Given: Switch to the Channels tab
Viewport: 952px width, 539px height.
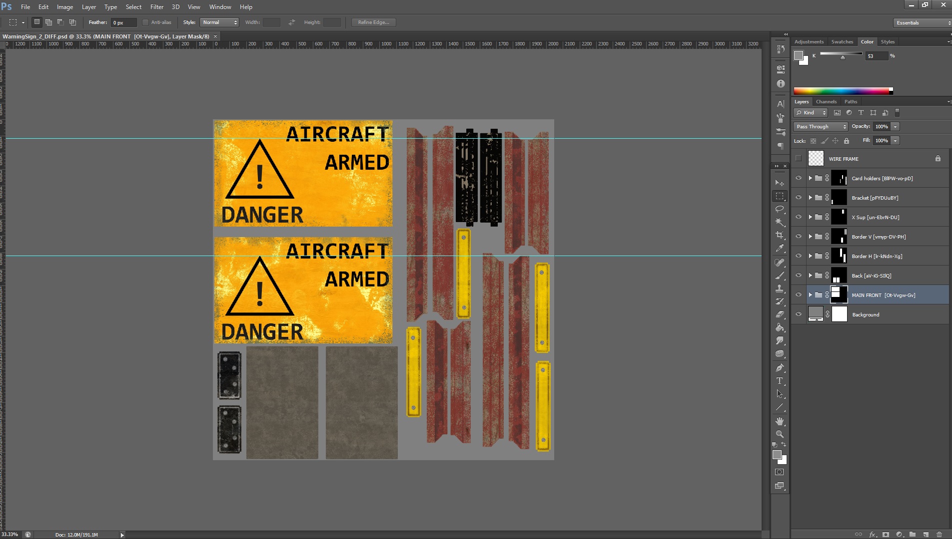Looking at the screenshot, I should 826,102.
